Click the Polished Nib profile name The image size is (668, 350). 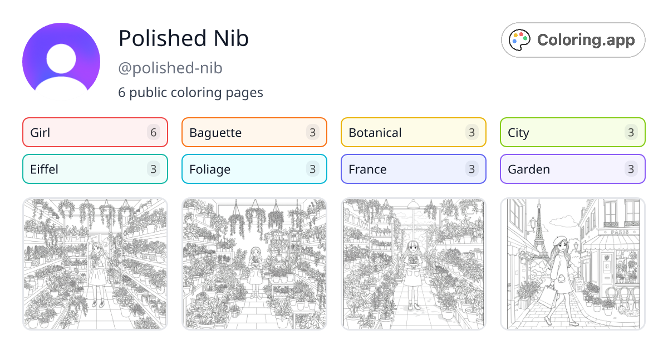click(x=184, y=38)
